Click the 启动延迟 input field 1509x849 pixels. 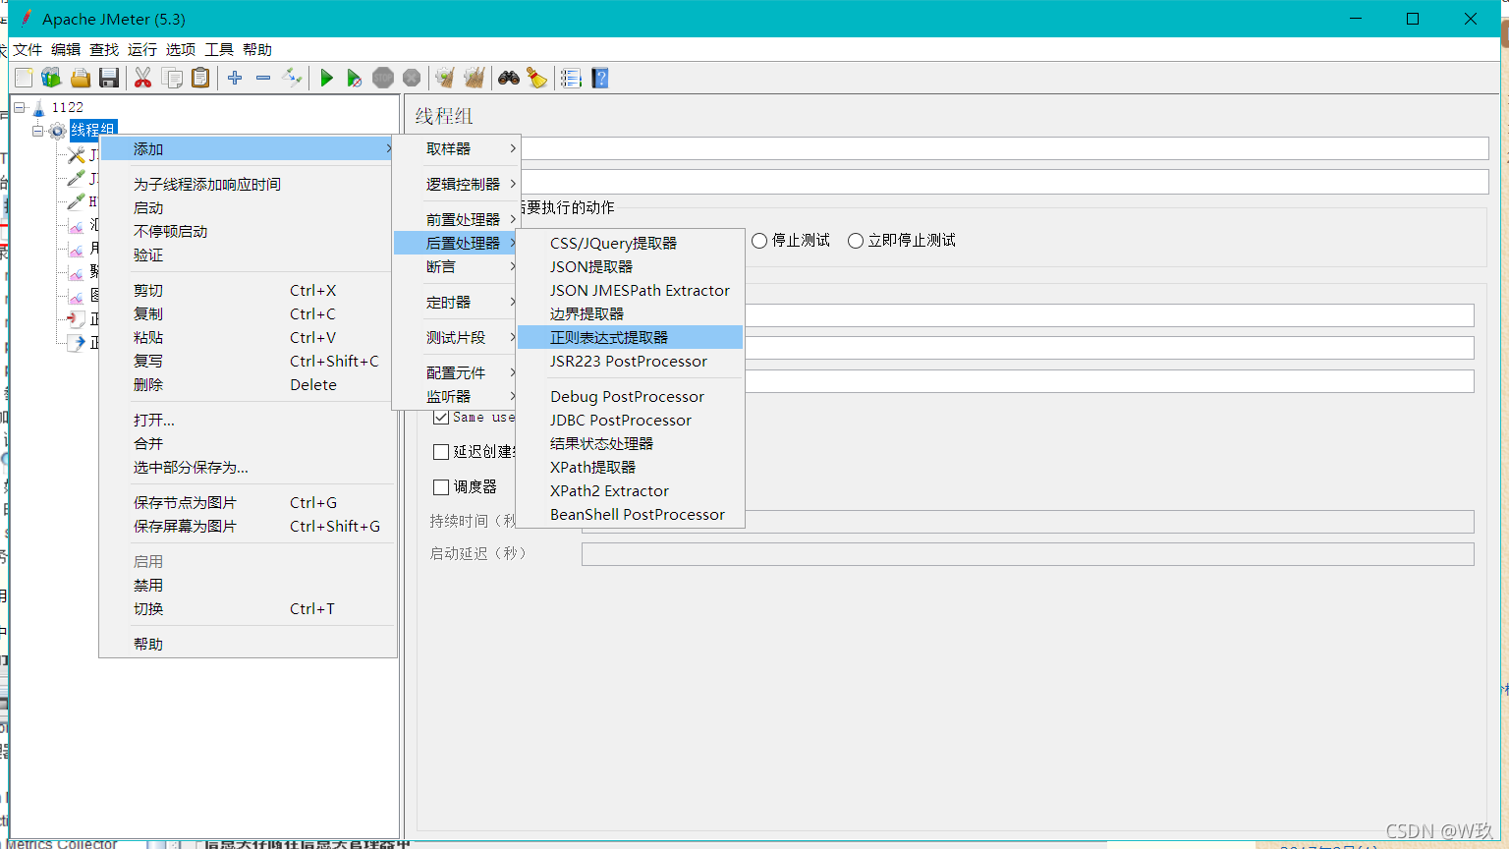1028,554
